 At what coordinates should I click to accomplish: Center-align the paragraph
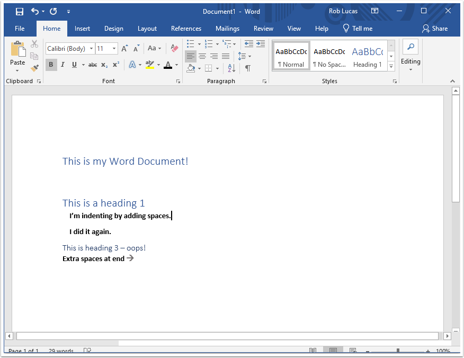pyautogui.click(x=202, y=56)
